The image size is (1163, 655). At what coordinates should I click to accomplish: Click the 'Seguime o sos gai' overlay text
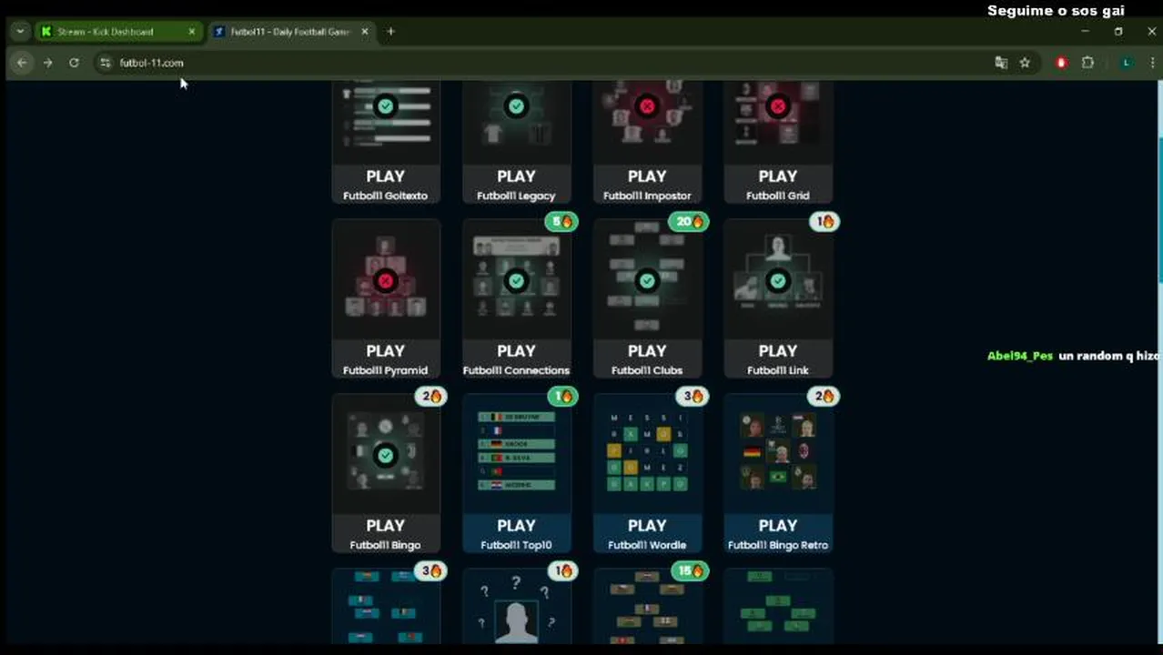(1057, 11)
